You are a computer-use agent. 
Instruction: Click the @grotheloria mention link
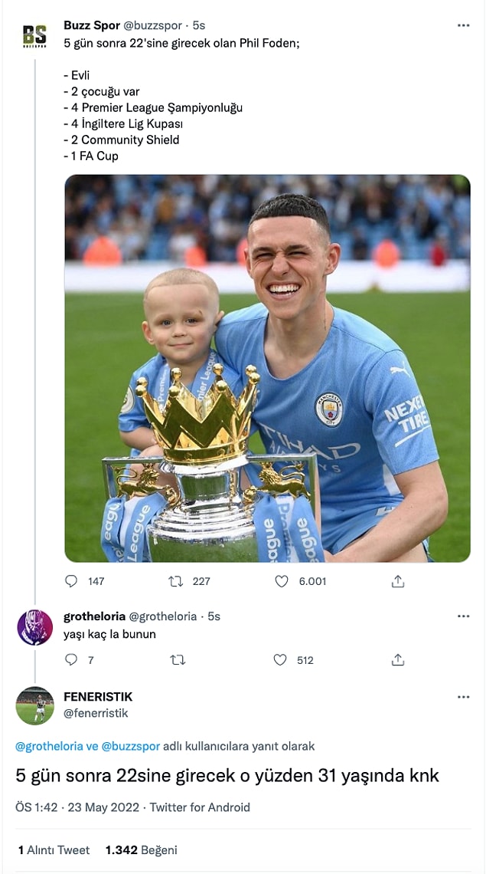pyautogui.click(x=49, y=747)
